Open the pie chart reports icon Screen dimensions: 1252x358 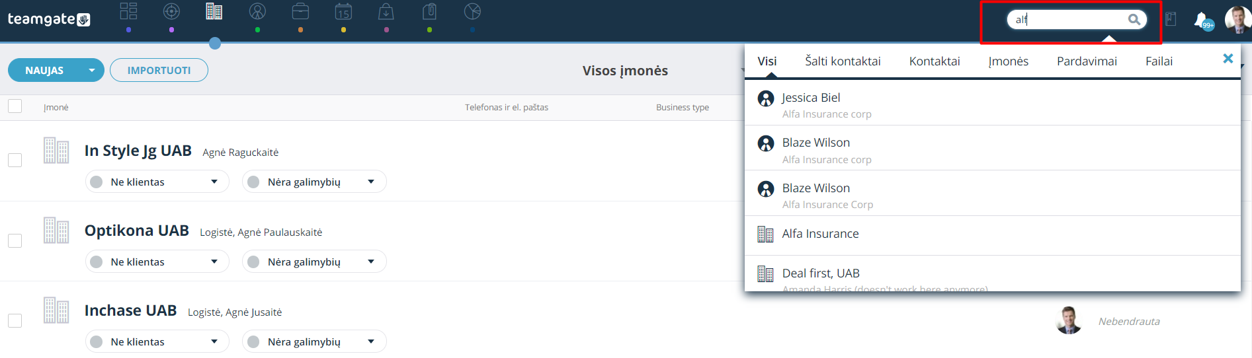(x=472, y=11)
